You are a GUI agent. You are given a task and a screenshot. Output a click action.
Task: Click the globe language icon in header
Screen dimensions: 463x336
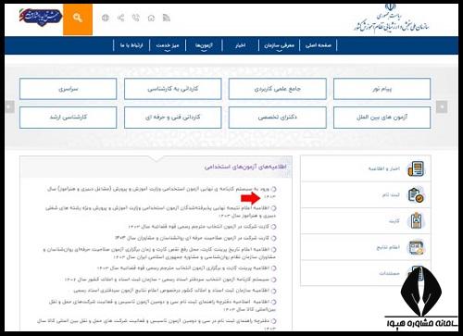[106, 18]
